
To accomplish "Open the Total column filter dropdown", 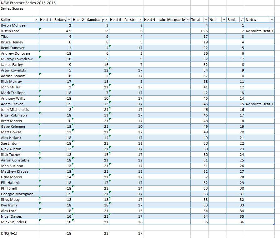I will tap(205, 20).
